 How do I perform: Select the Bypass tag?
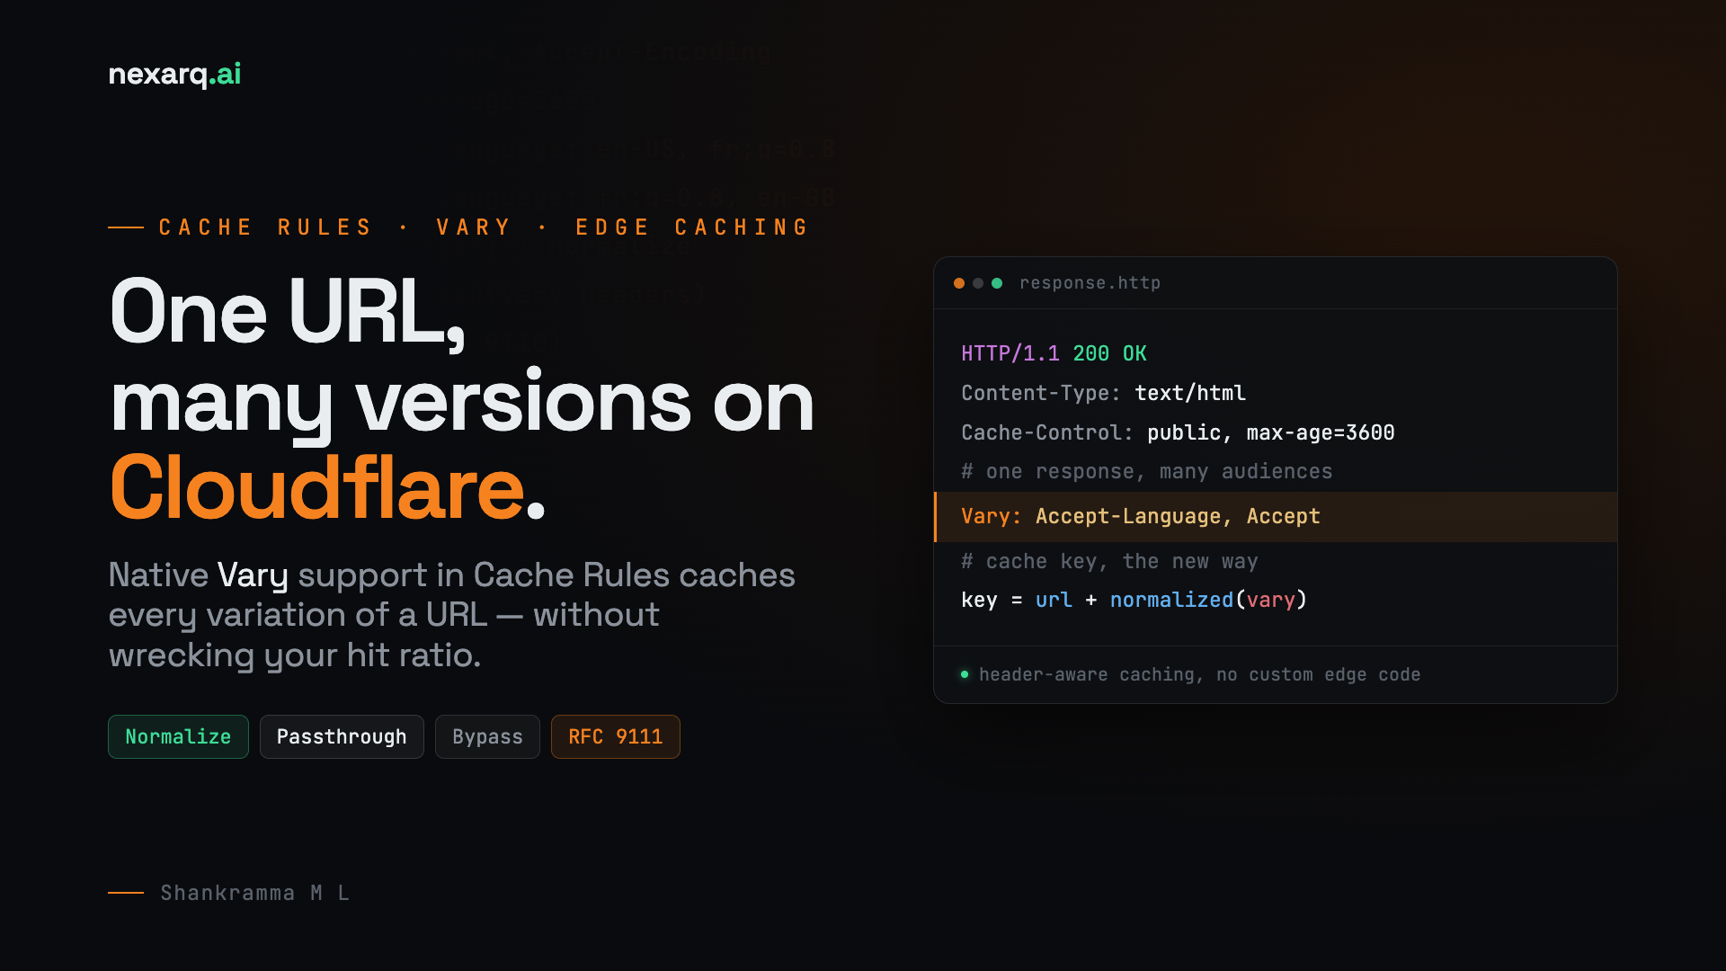pos(487,736)
